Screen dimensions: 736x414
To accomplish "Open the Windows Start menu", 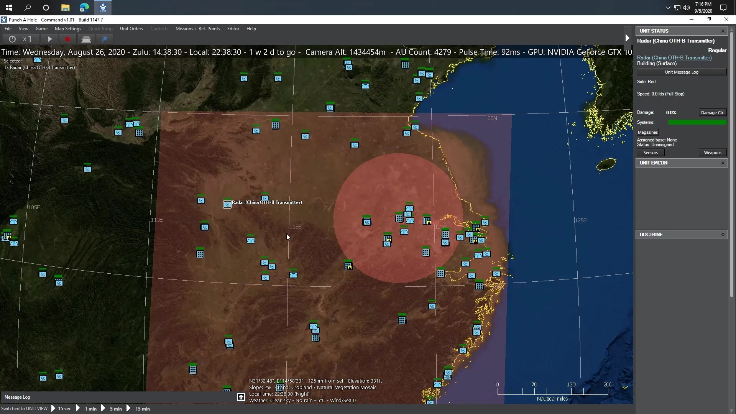I will pyautogui.click(x=9, y=8).
